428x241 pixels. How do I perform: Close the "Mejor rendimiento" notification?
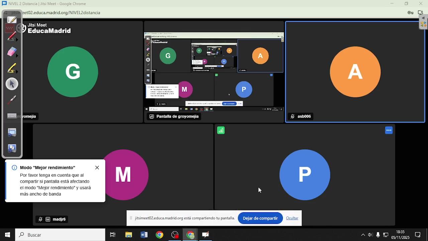click(97, 168)
